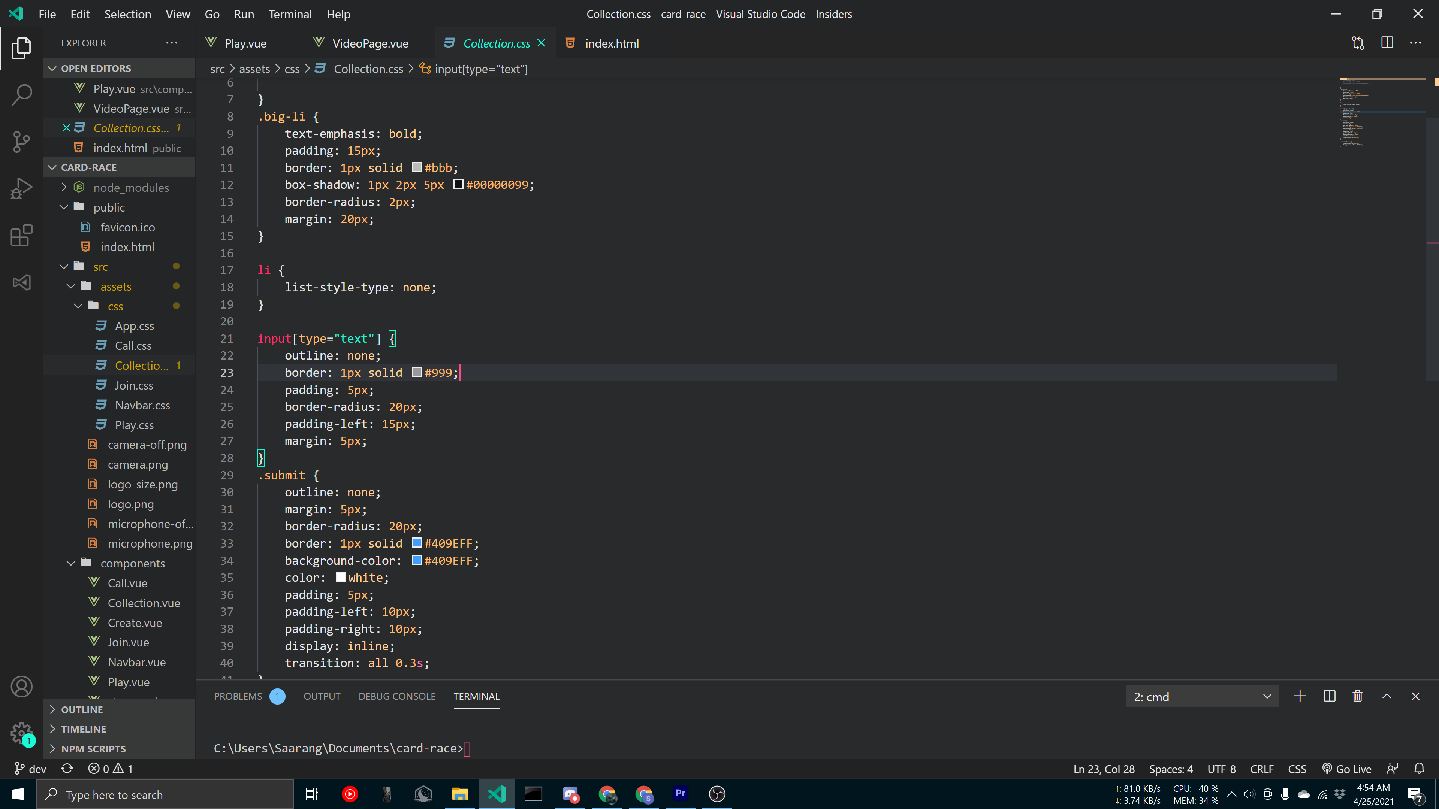The width and height of the screenshot is (1439, 809).
Task: Open the Run and Debug view
Action: click(x=21, y=188)
